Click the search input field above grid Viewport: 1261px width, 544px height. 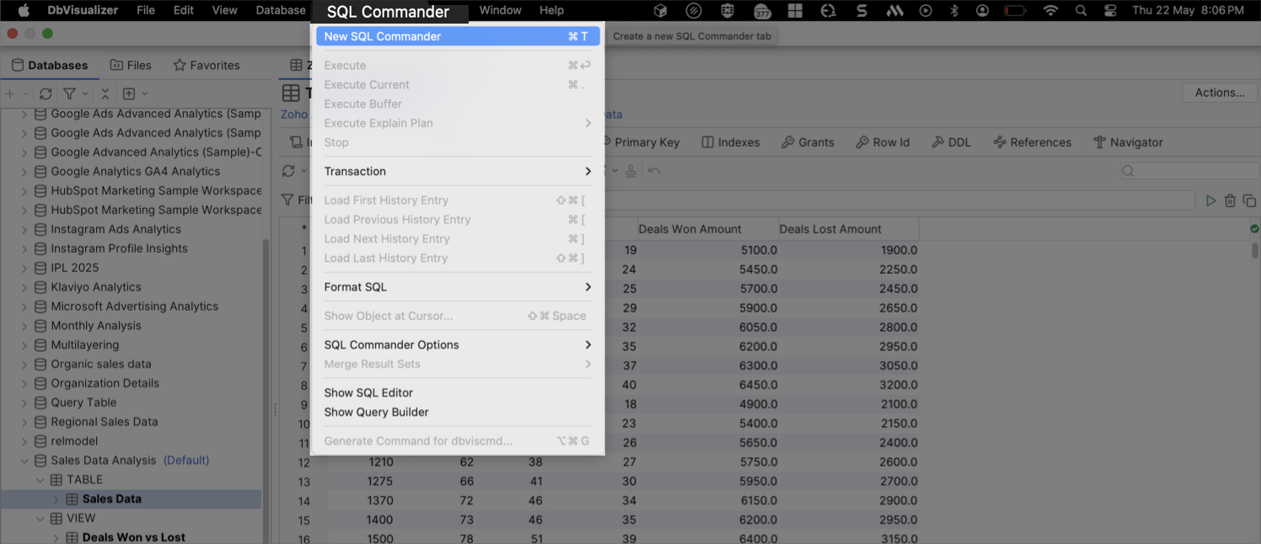(x=1187, y=171)
